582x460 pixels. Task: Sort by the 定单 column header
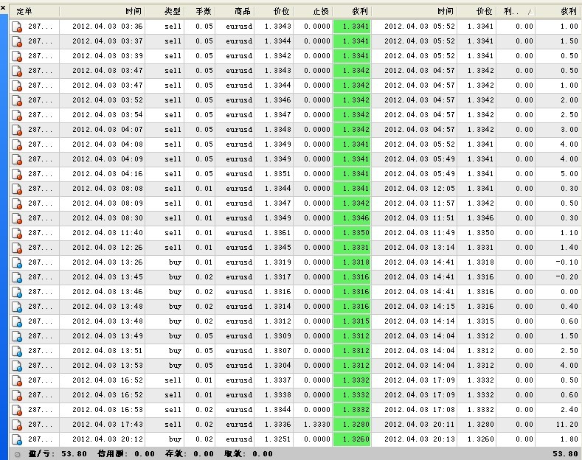click(x=34, y=12)
